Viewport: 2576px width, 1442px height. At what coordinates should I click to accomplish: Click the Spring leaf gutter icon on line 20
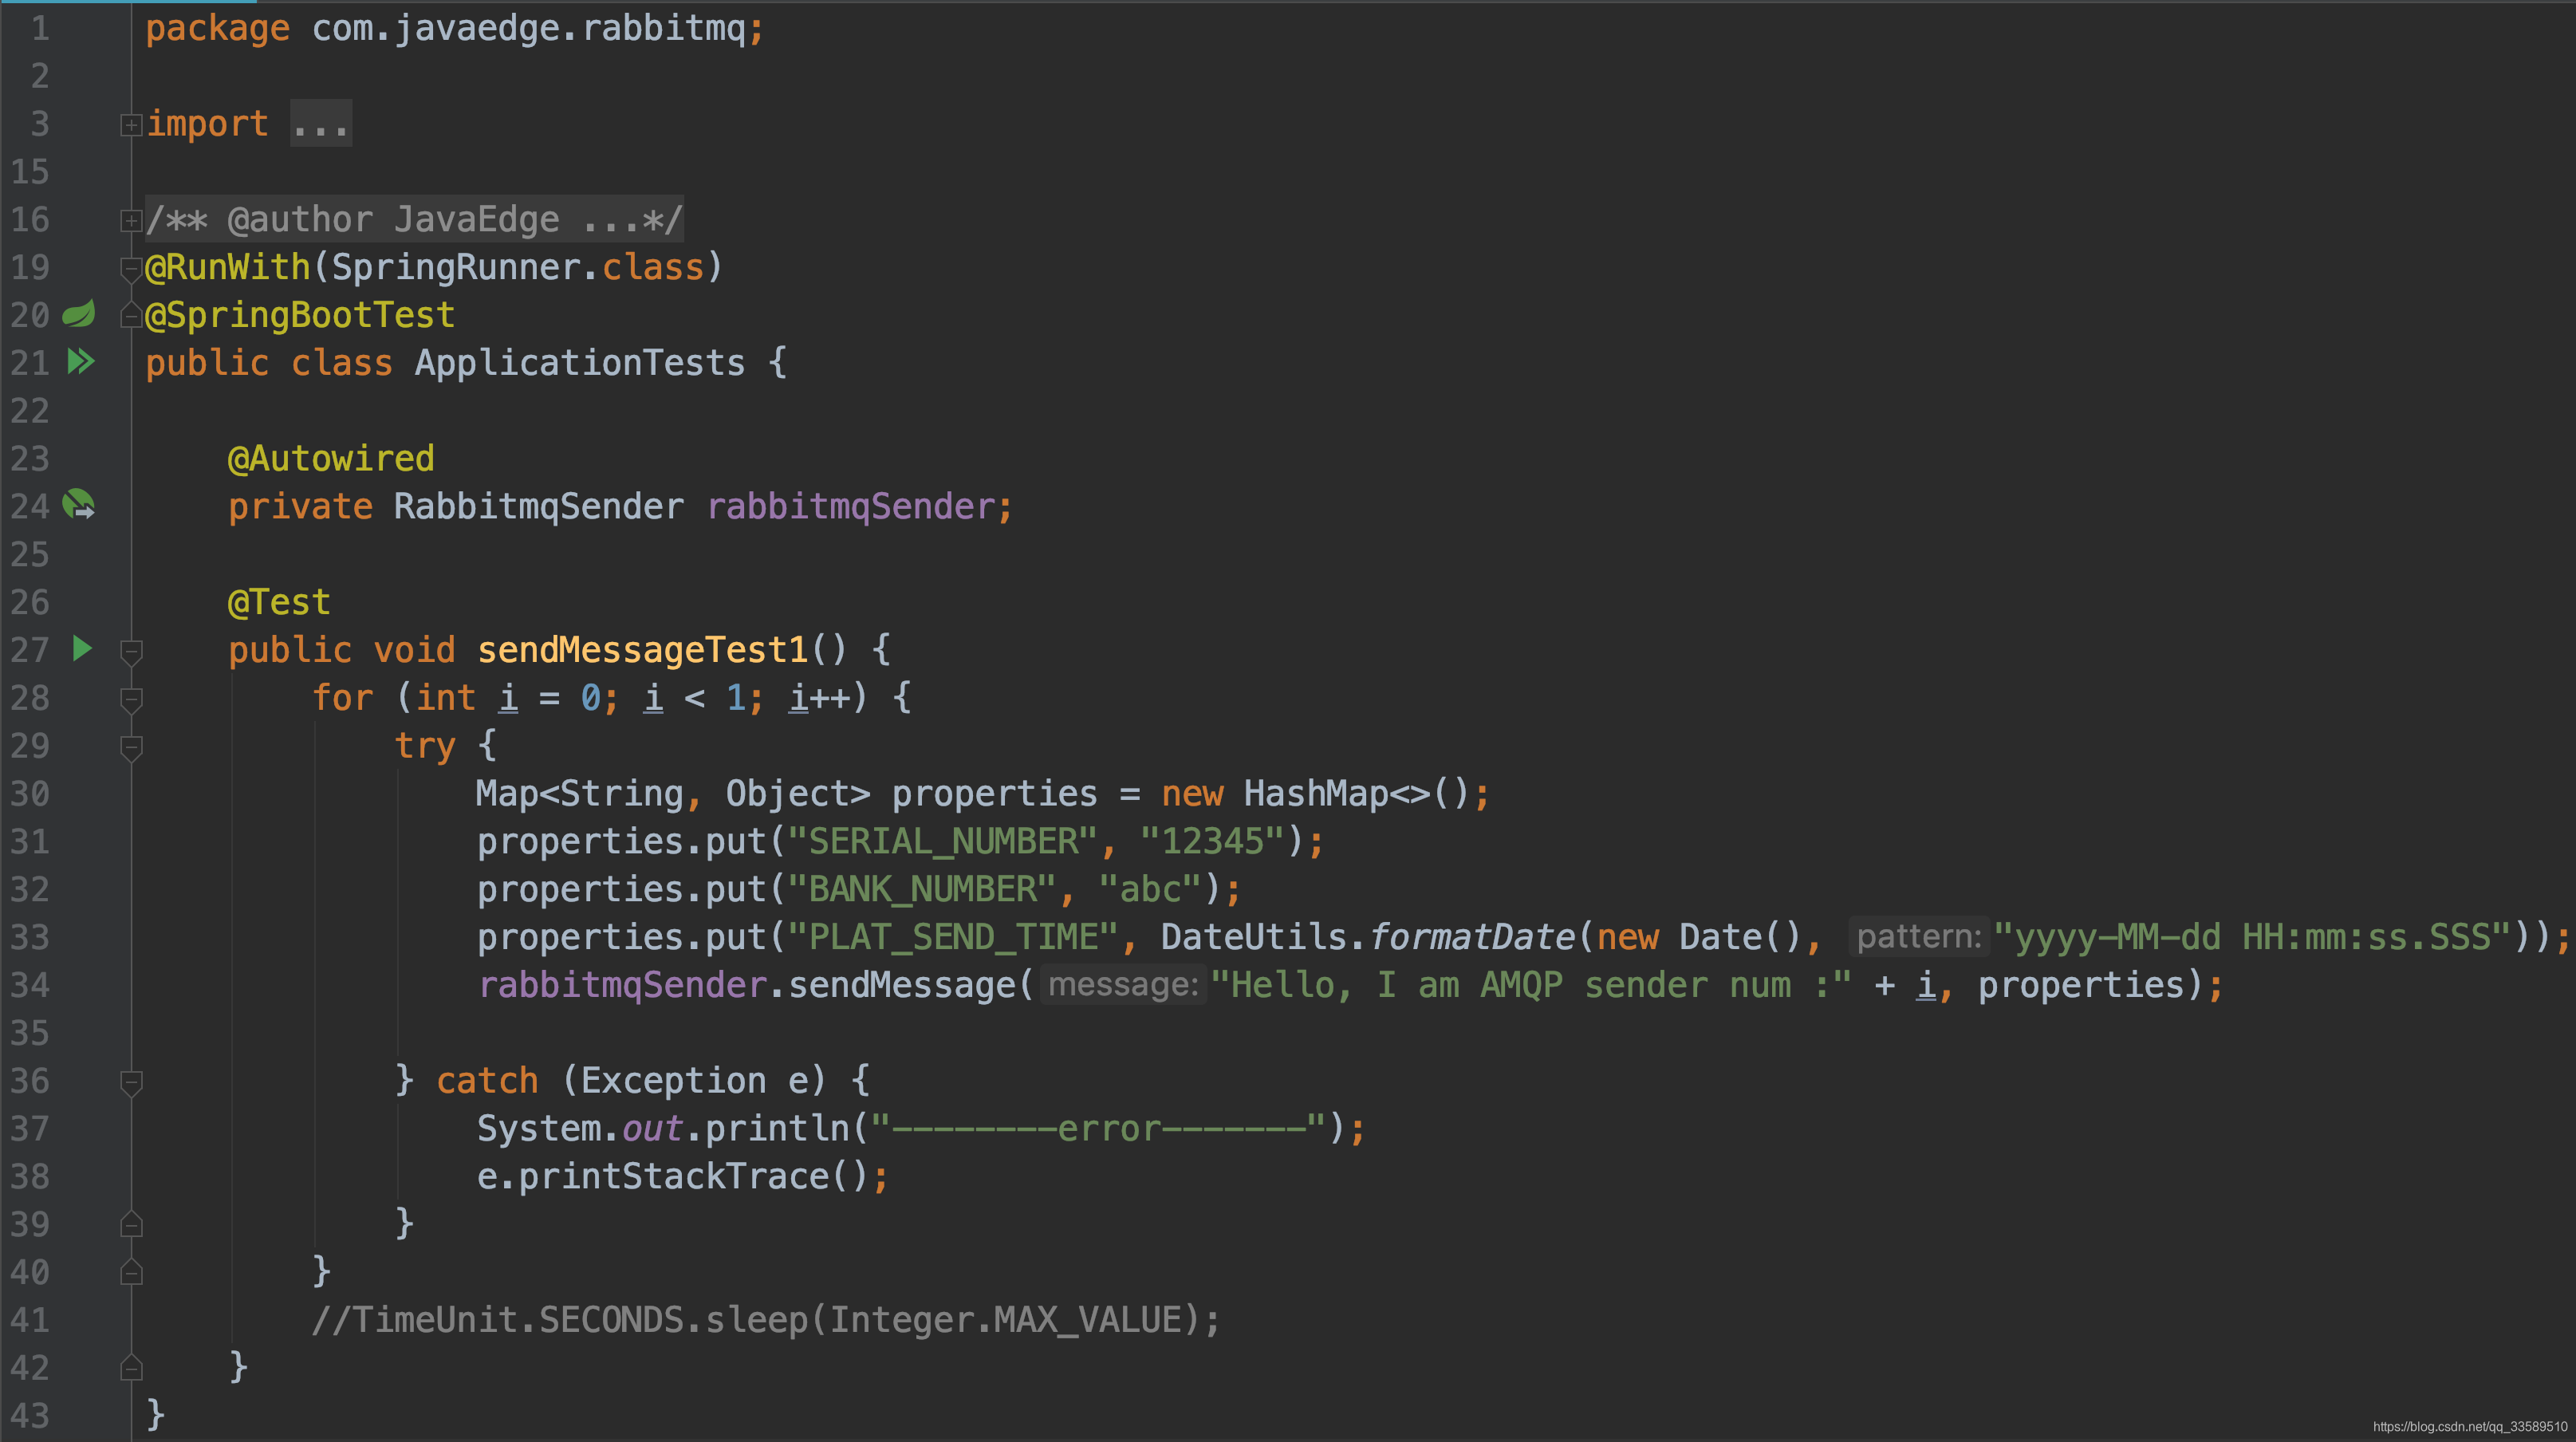[79, 315]
